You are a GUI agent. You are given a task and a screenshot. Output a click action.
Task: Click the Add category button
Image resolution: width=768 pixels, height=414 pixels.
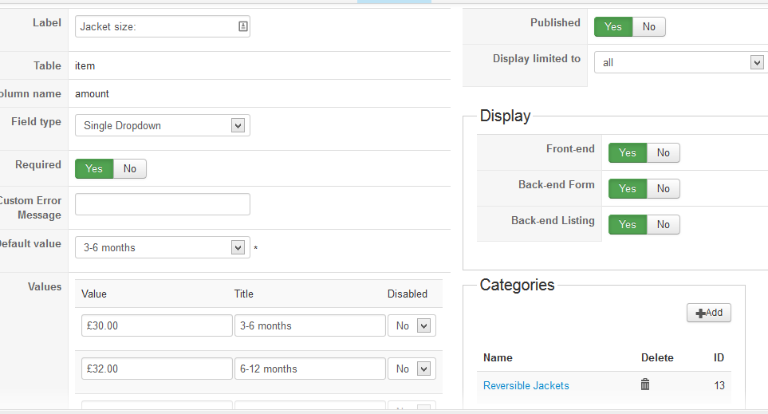click(x=708, y=313)
